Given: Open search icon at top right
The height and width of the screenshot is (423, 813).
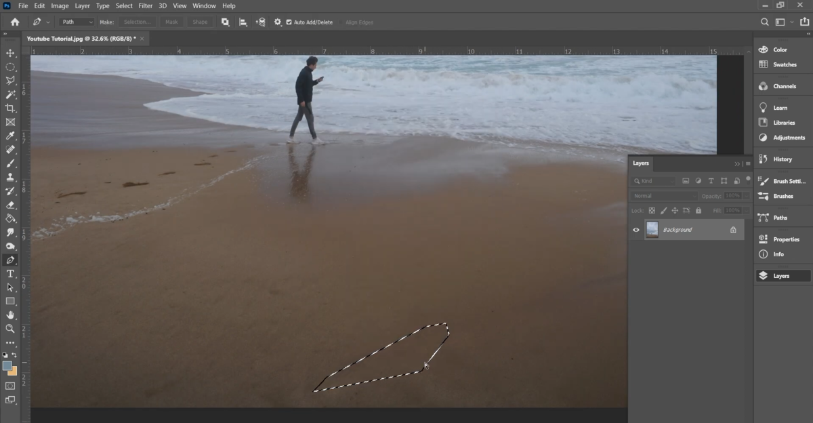Looking at the screenshot, I should (765, 22).
